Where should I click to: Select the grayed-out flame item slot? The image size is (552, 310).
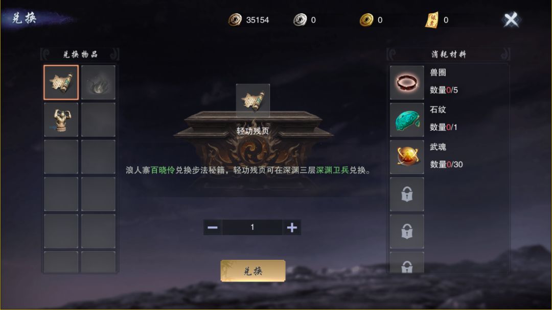coord(98,83)
